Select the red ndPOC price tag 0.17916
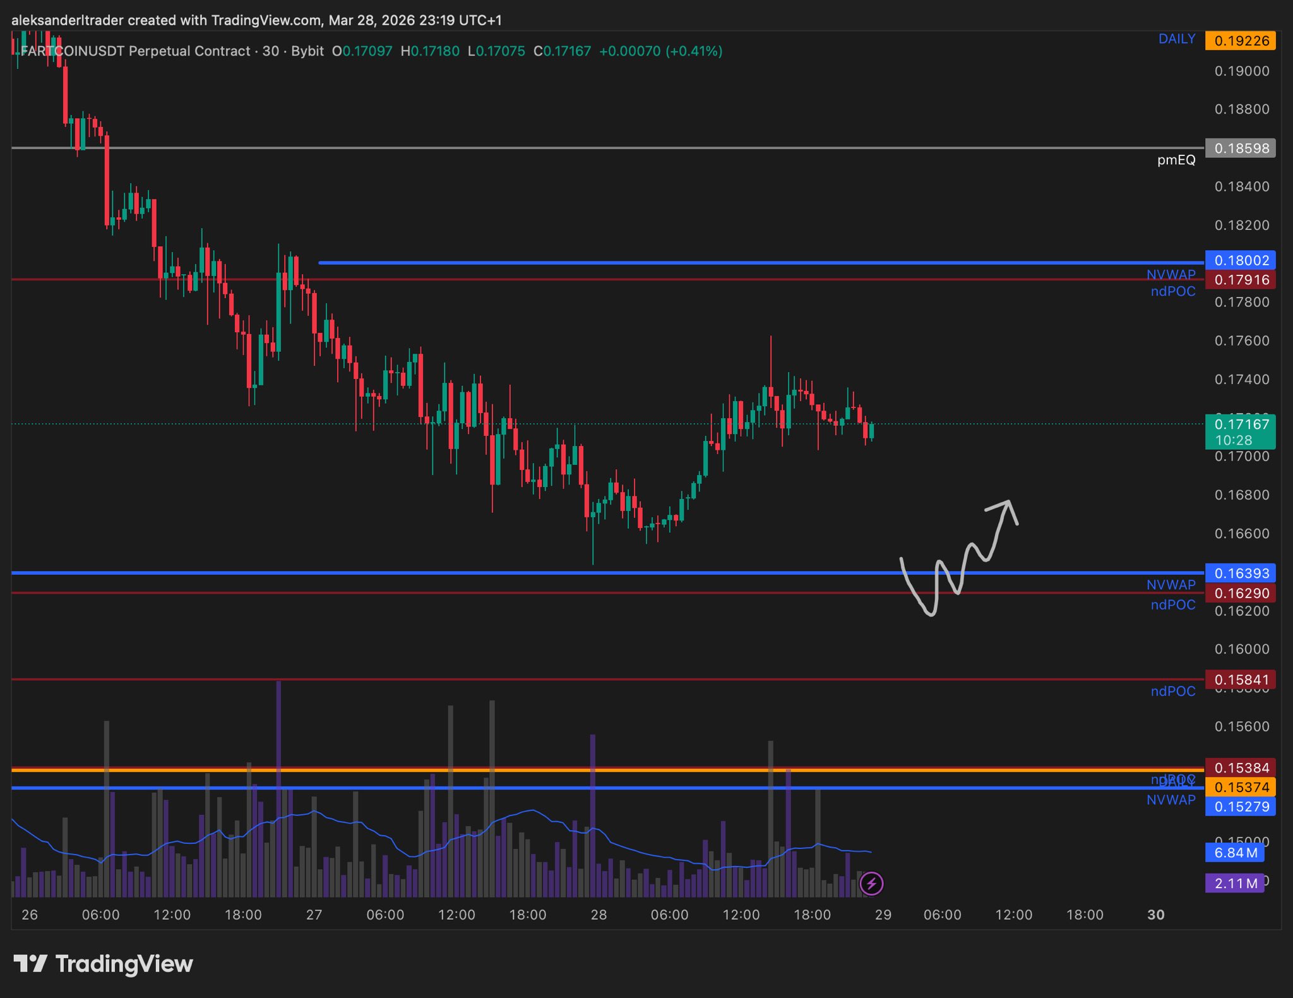 coord(1240,280)
